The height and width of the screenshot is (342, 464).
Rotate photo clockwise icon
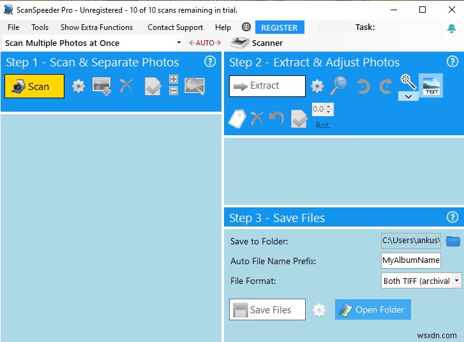coord(385,86)
